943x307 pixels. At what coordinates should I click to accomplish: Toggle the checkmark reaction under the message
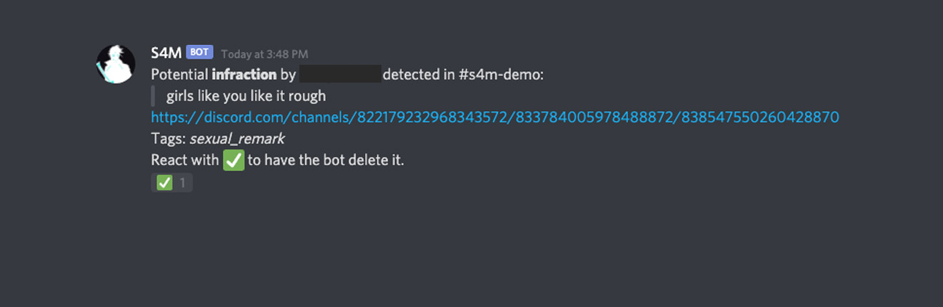pos(171,183)
